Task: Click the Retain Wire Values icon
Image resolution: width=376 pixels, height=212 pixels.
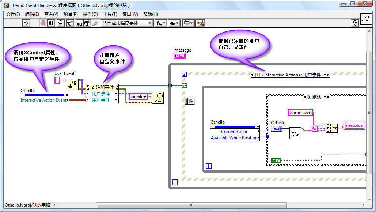Action: click(70, 23)
